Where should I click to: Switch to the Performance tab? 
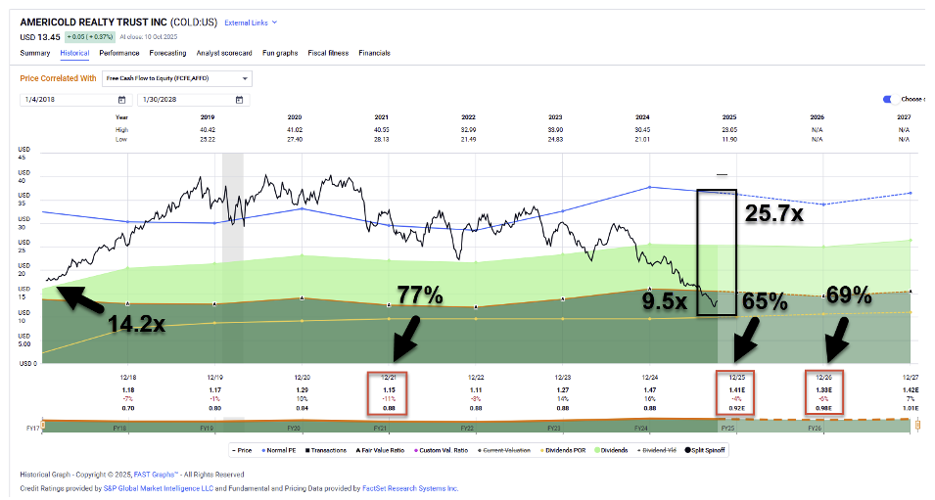118,53
